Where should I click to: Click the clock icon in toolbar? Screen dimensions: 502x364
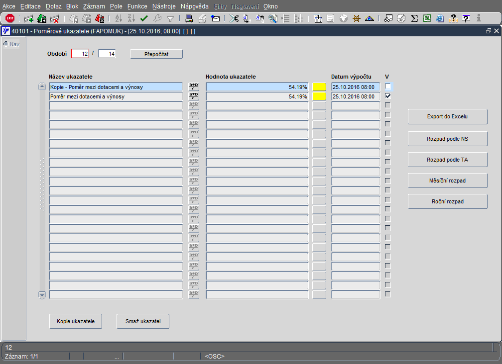click(401, 18)
